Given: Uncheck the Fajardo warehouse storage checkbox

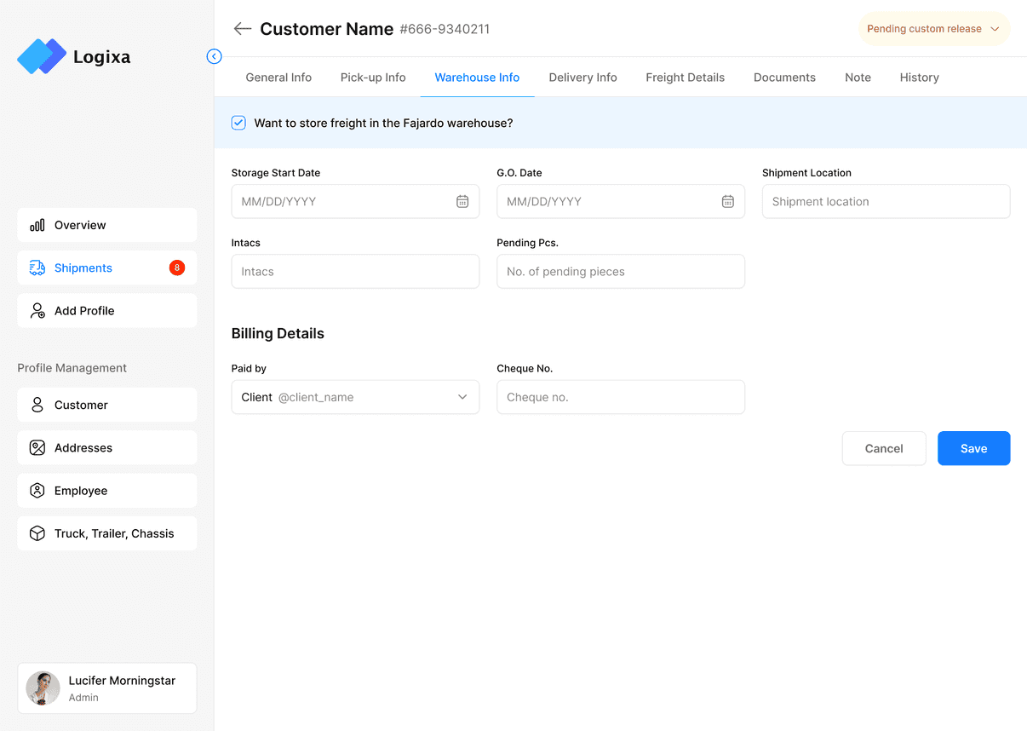Looking at the screenshot, I should pyautogui.click(x=238, y=123).
